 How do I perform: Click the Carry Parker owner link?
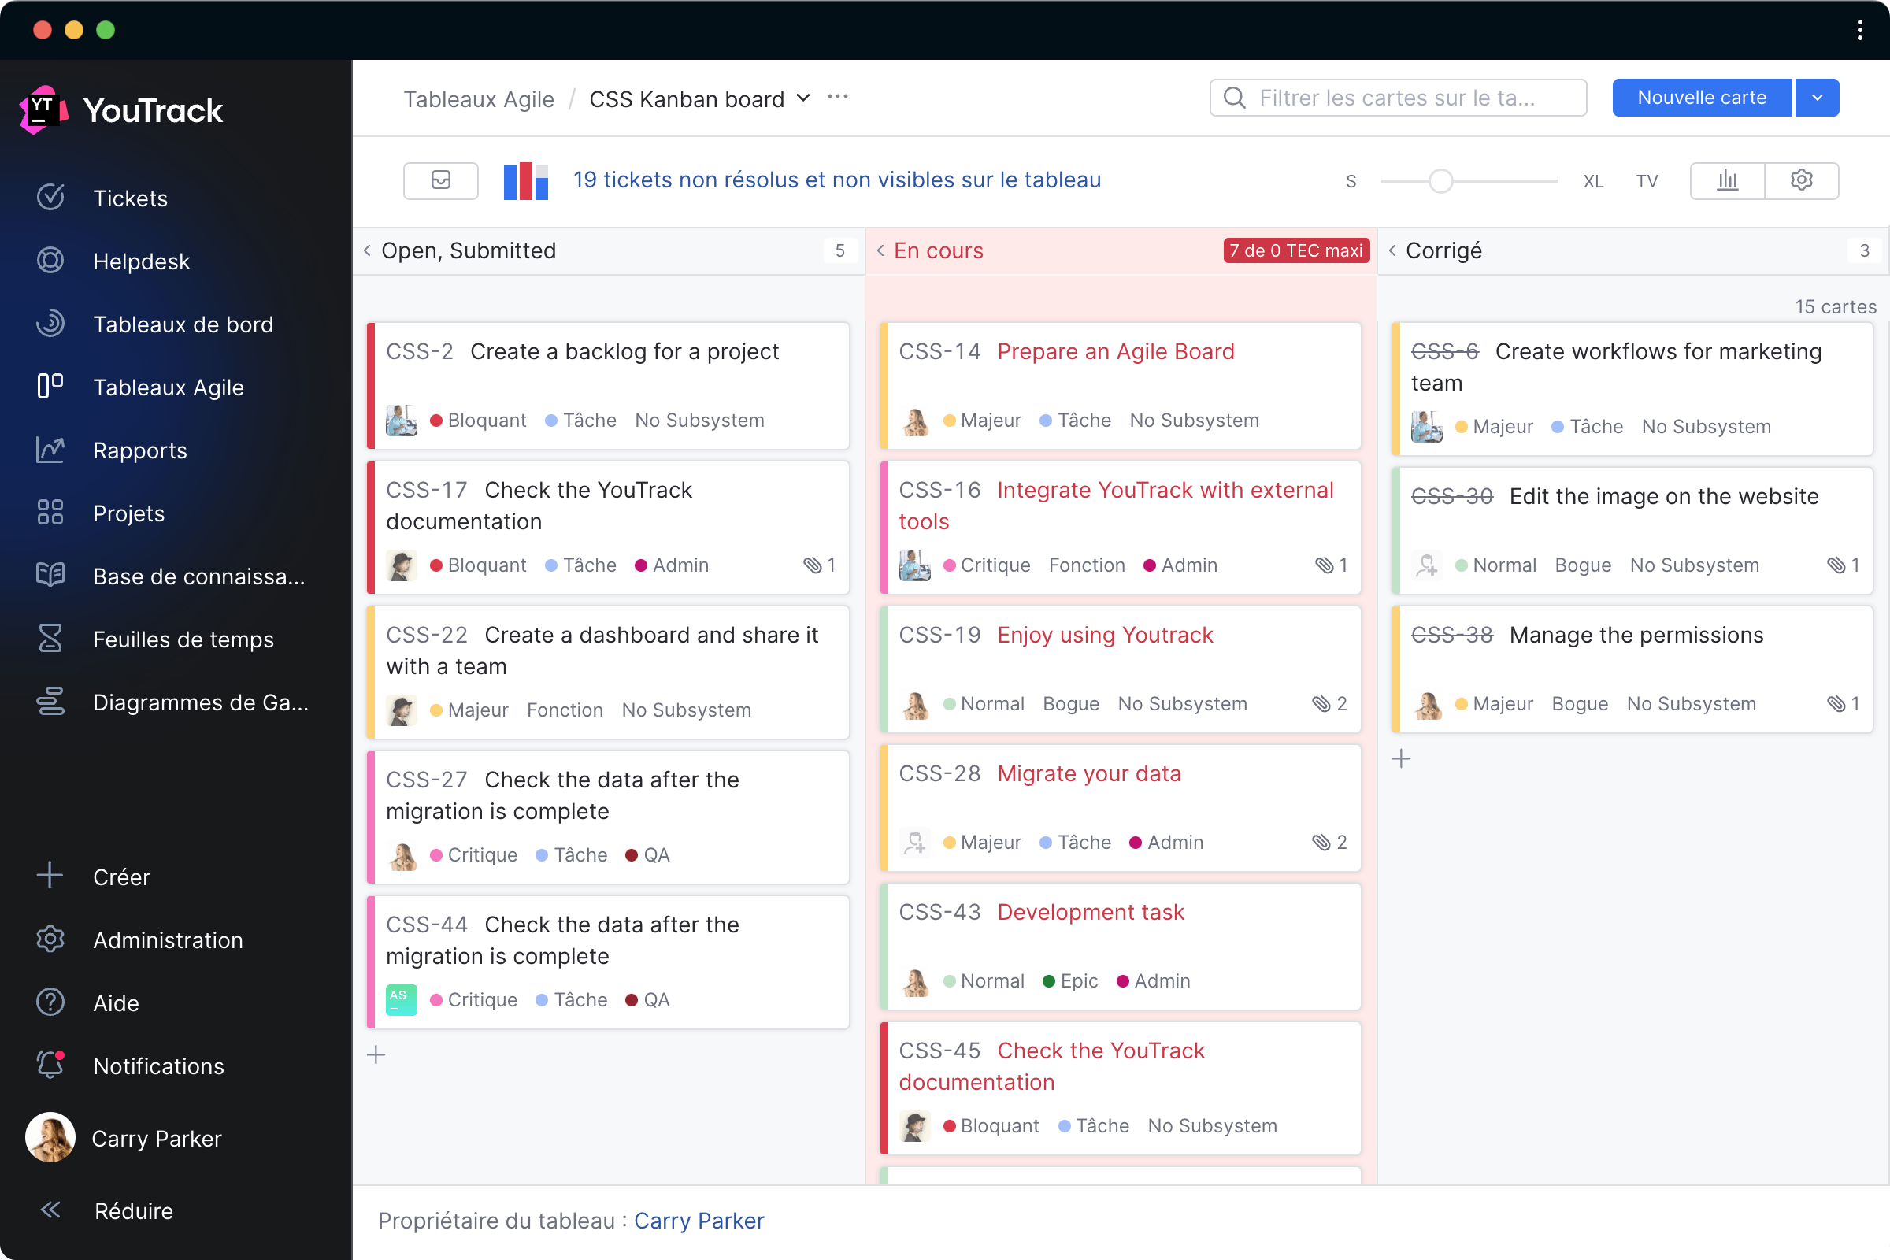tap(699, 1219)
